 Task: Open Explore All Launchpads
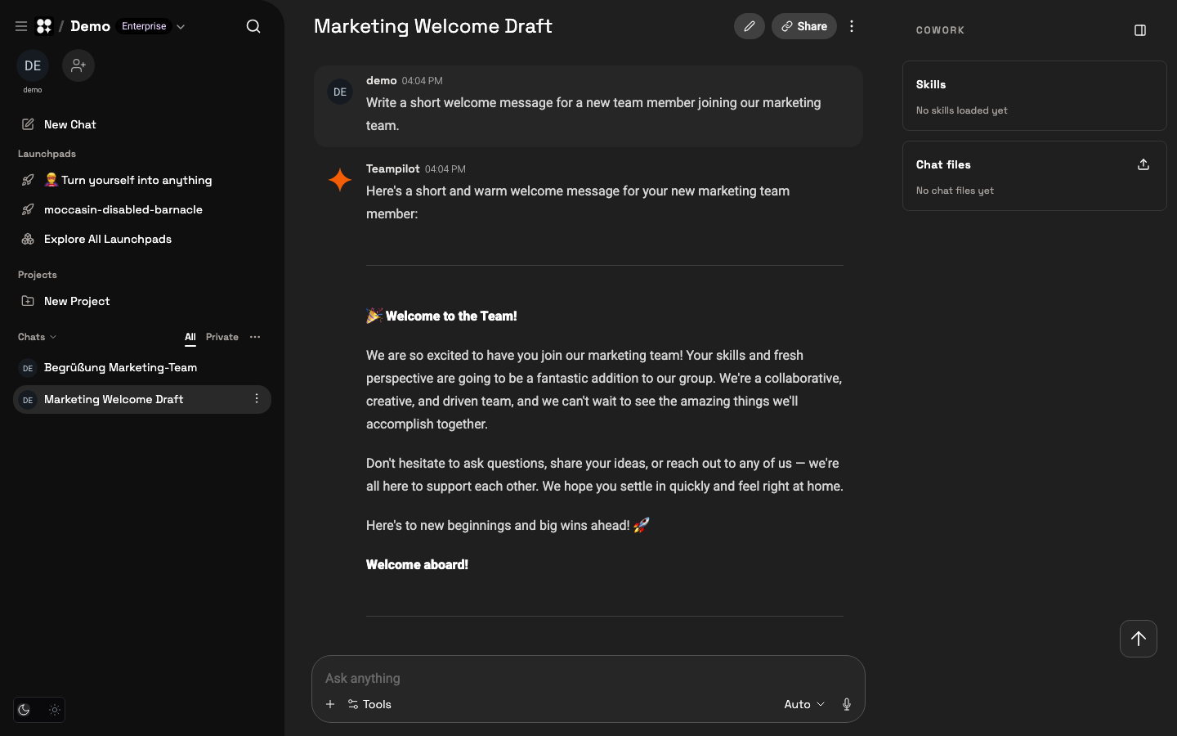pos(142,239)
